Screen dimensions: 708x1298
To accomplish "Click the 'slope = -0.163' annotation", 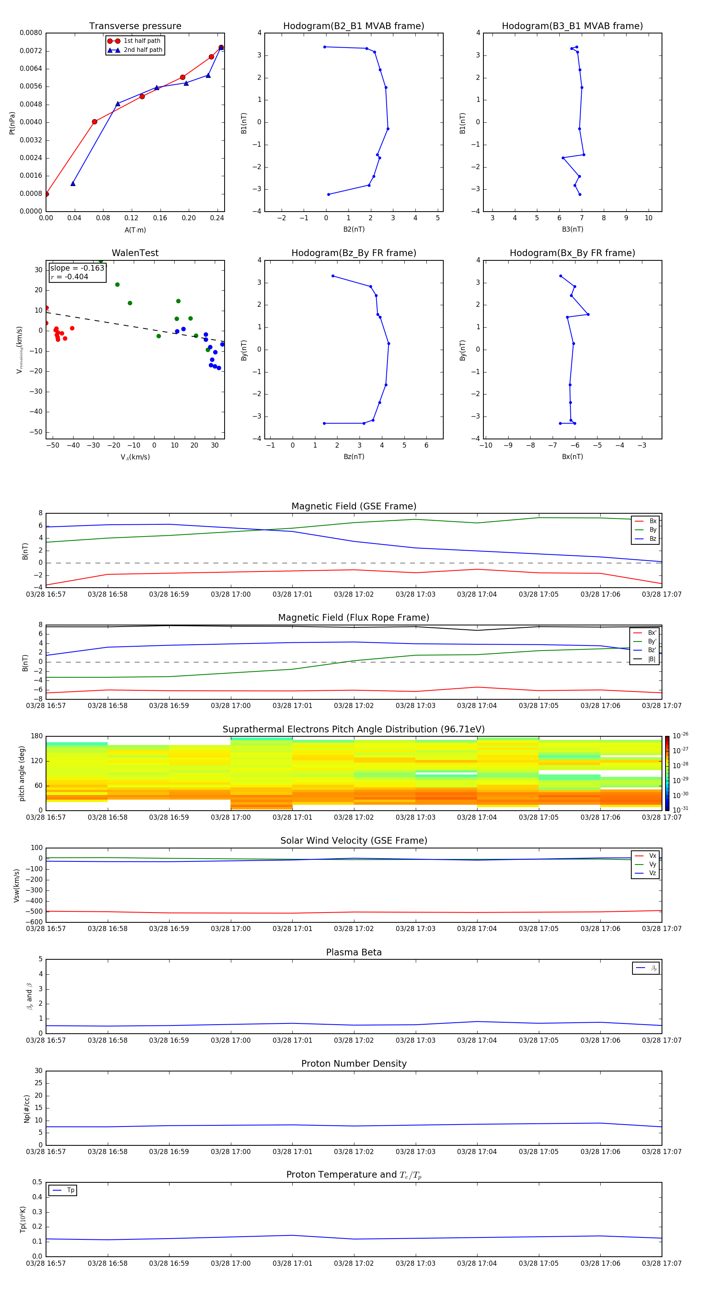I will (77, 268).
